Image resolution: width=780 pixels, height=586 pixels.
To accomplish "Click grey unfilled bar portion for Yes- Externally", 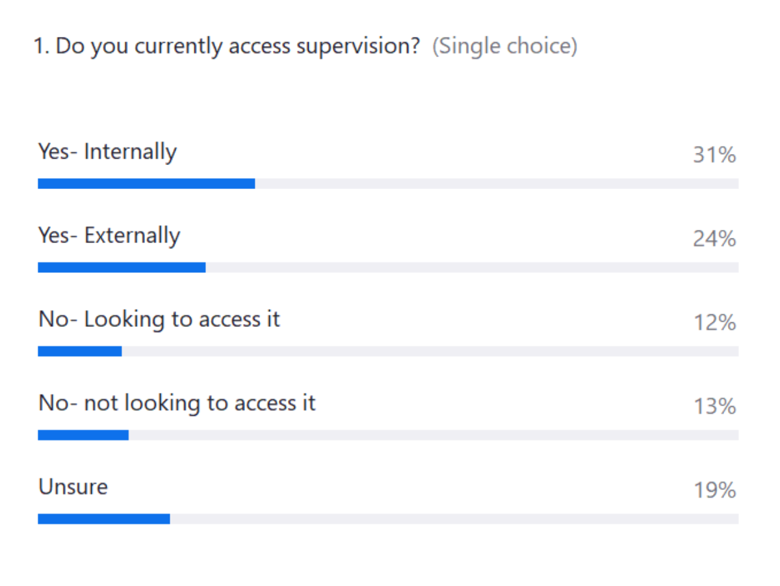I will tap(472, 268).
